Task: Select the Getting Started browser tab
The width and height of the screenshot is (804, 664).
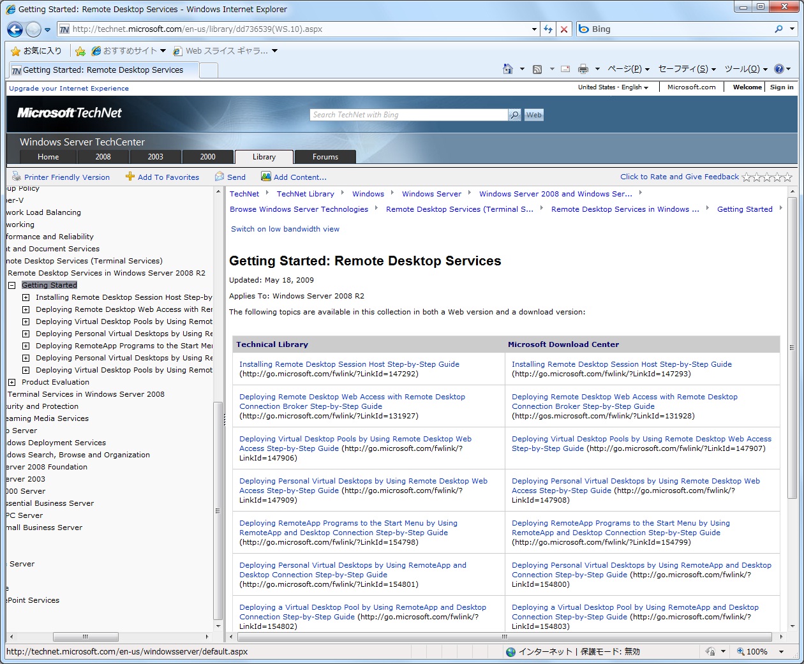Action: (103, 70)
